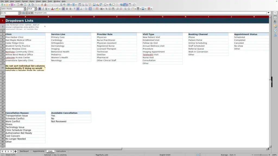
Task: Select the Cardiology cell
Action: (71, 40)
